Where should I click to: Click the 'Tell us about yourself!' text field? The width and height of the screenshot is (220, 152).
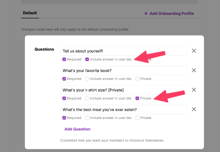tap(124, 51)
